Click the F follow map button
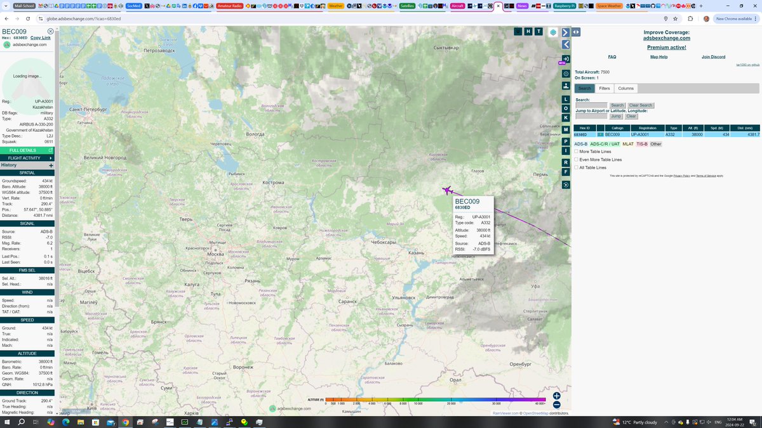Screen dimensions: 762x428 [565, 172]
